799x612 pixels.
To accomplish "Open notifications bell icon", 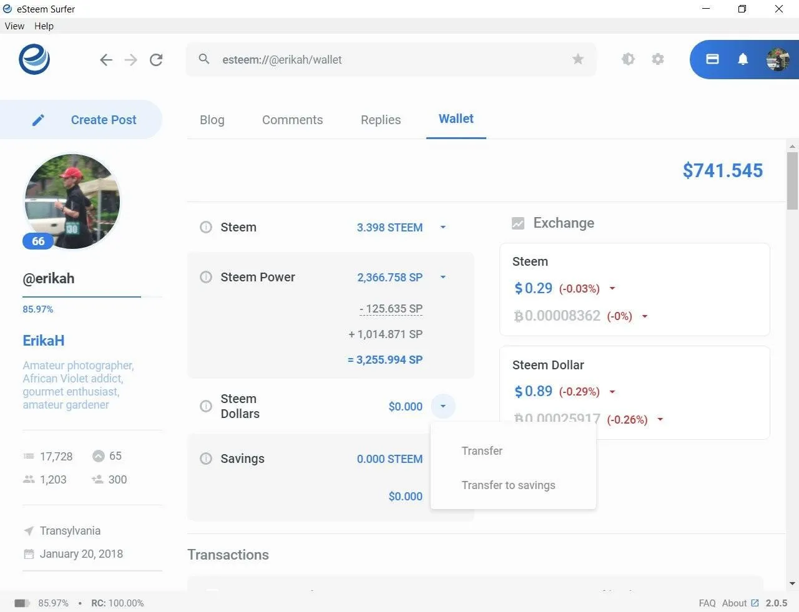I will [743, 59].
